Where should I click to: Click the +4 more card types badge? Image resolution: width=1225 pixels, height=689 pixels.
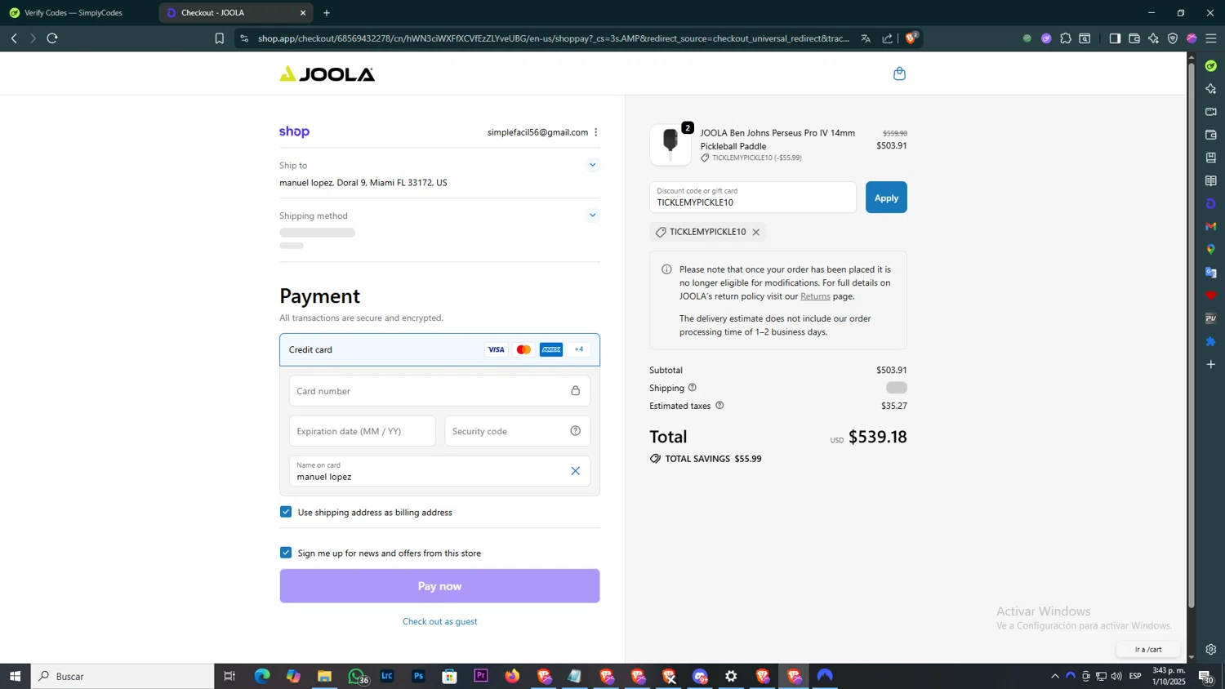click(x=579, y=349)
